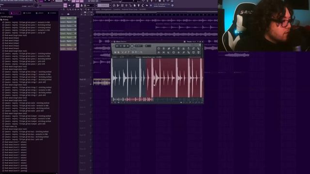Select the playlist Zoom tool

tap(86, 9)
